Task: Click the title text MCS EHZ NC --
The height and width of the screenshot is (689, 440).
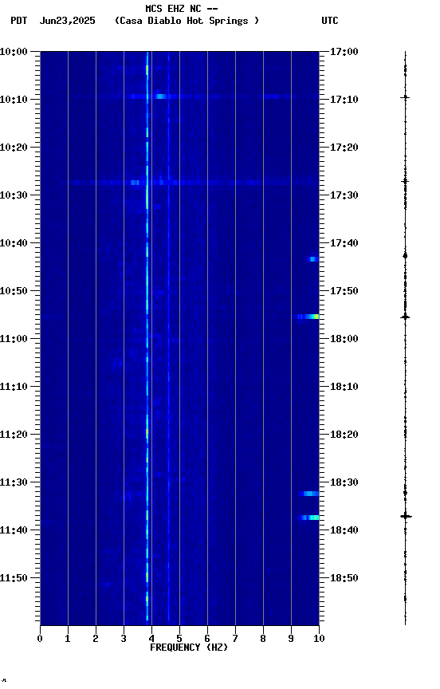Action: [x=182, y=8]
